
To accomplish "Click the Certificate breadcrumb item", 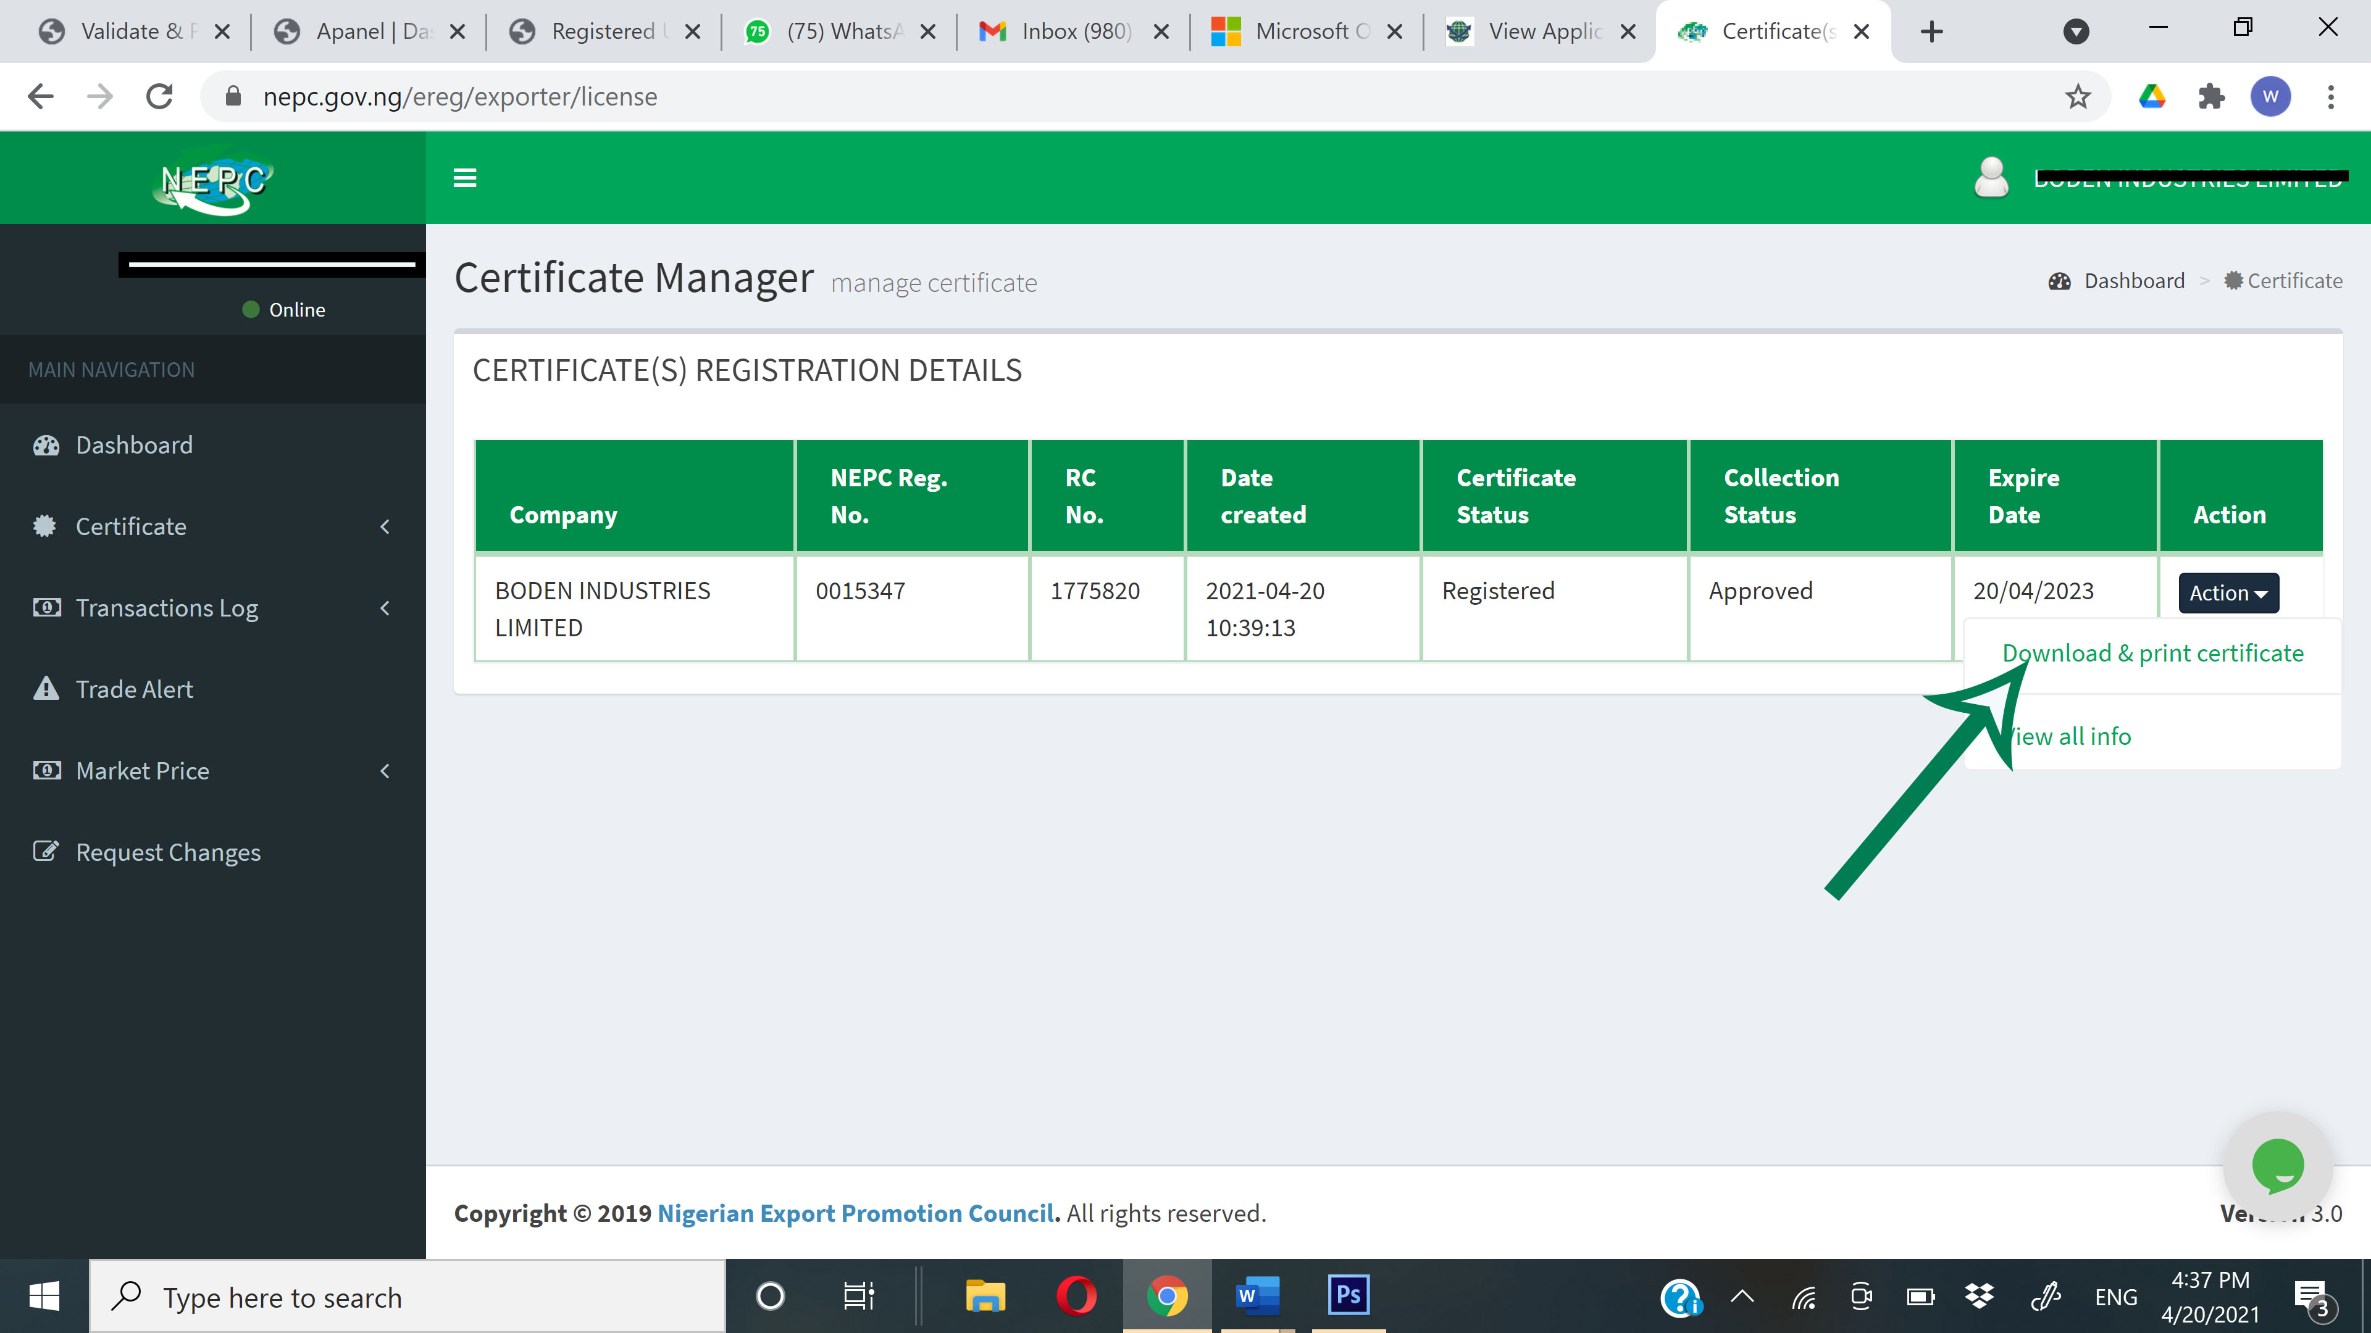I will point(2283,281).
